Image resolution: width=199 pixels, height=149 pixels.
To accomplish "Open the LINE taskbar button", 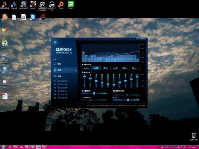I will pyautogui.click(x=33, y=147).
